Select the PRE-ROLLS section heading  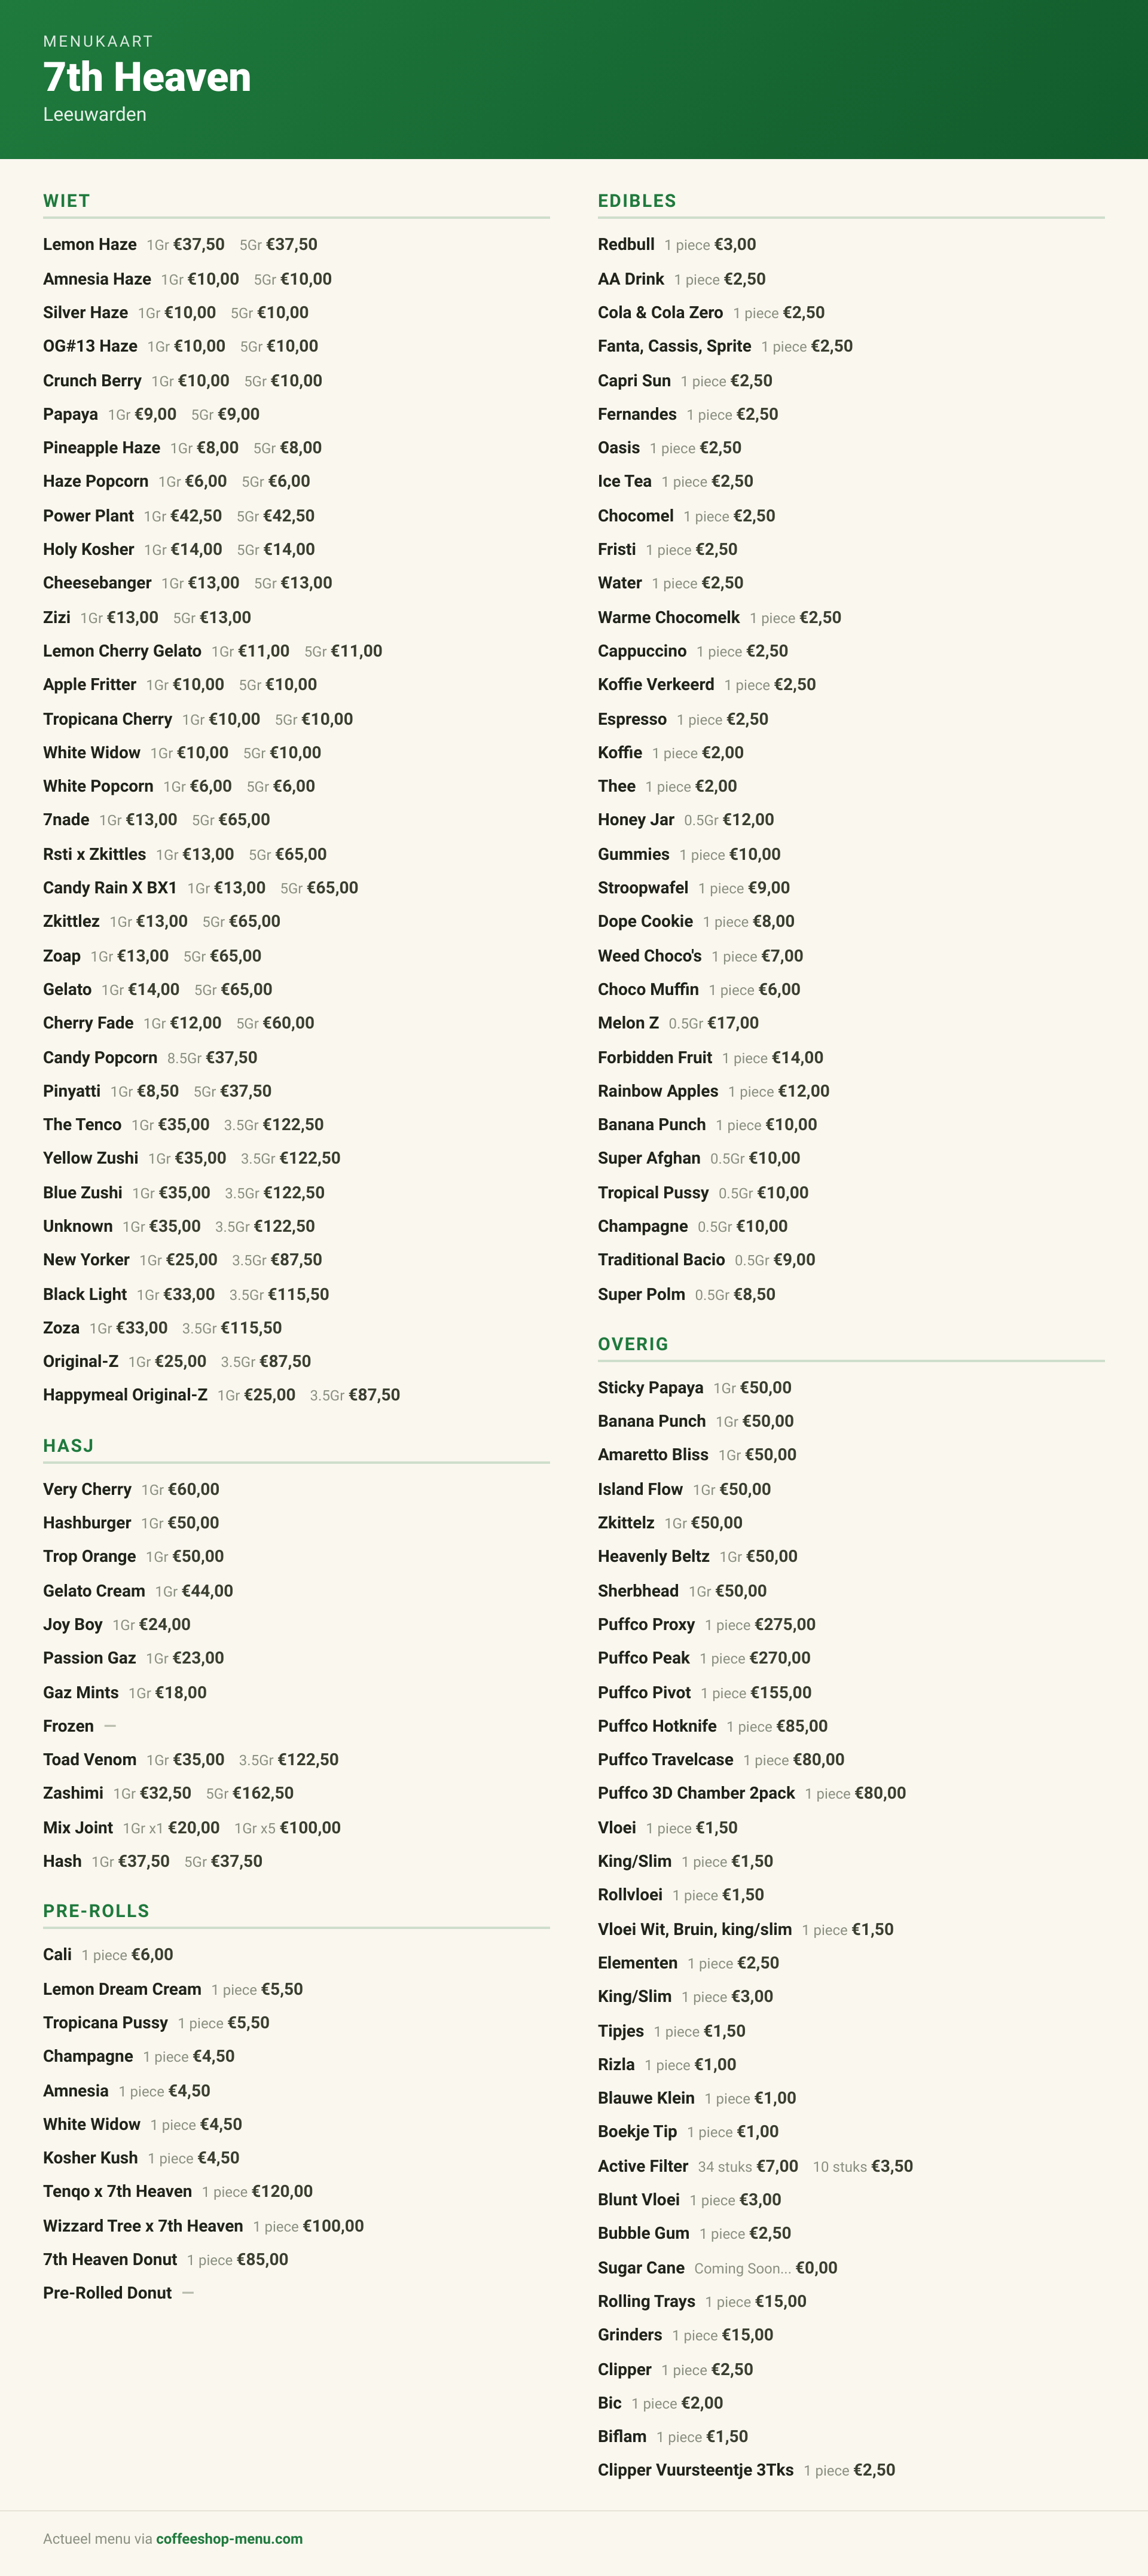pos(96,1911)
